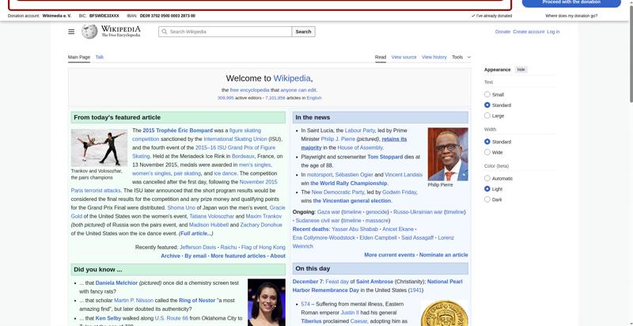Switch to the Talk tab
The width and height of the screenshot is (633, 326).
100,57
